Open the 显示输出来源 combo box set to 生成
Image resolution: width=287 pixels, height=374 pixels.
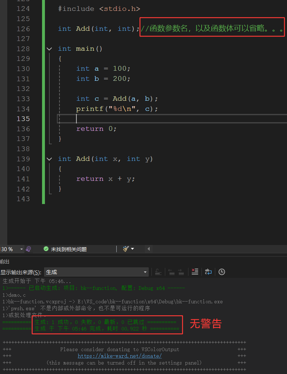tap(96, 272)
